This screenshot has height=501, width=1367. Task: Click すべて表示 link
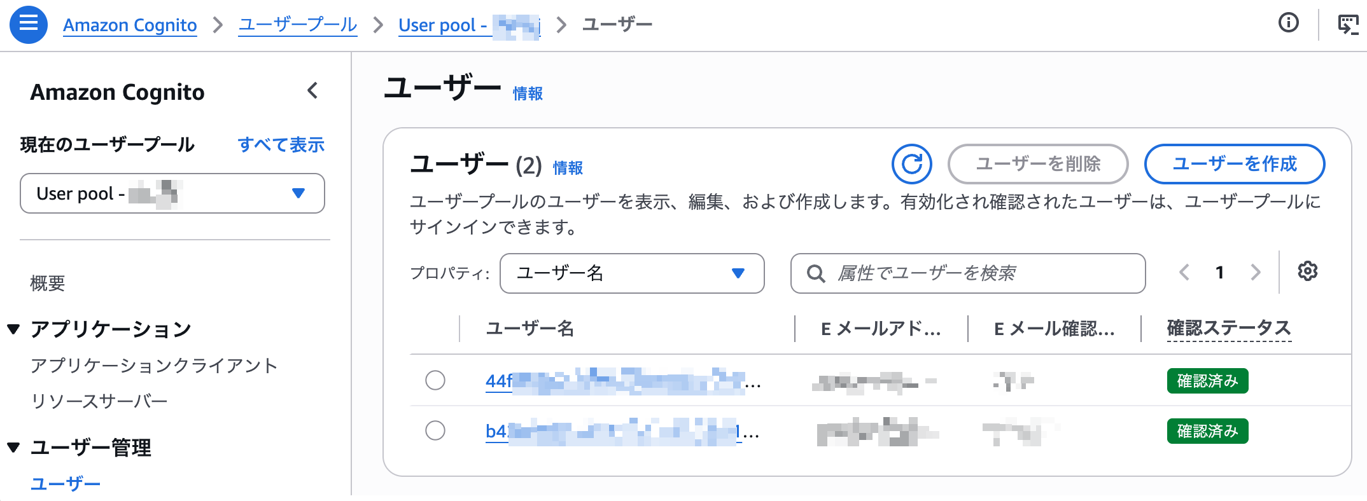(281, 144)
